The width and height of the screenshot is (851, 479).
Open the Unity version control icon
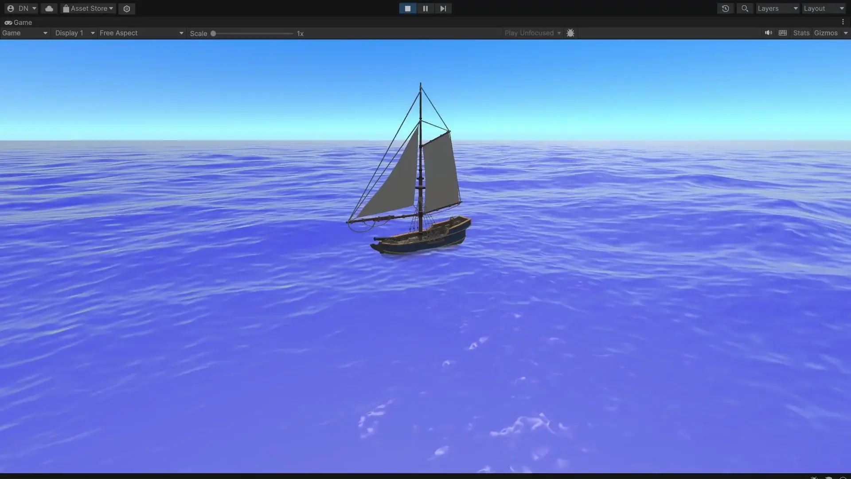tap(127, 8)
